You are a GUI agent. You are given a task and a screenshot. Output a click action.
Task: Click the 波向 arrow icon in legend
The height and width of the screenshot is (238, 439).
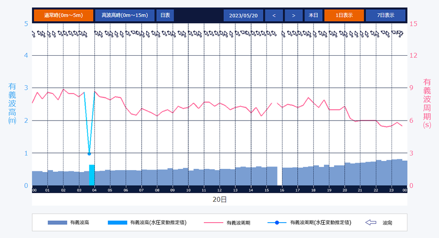pyautogui.click(x=371, y=223)
